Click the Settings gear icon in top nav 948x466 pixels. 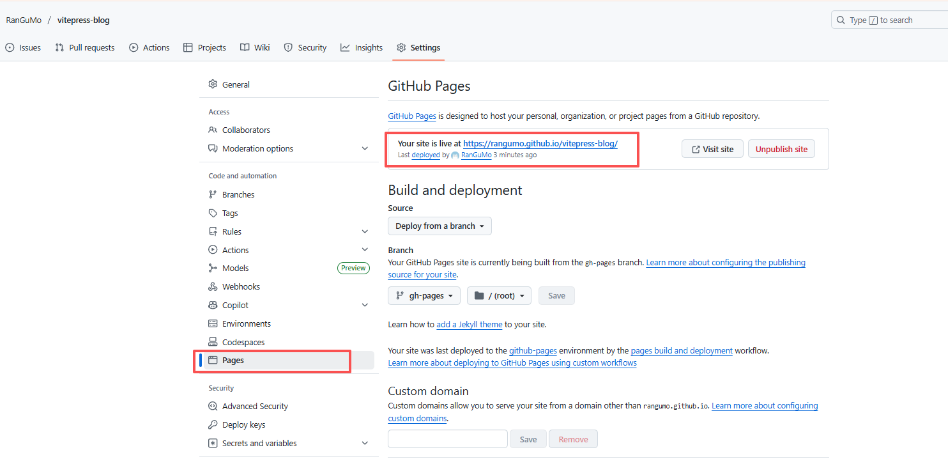point(401,47)
